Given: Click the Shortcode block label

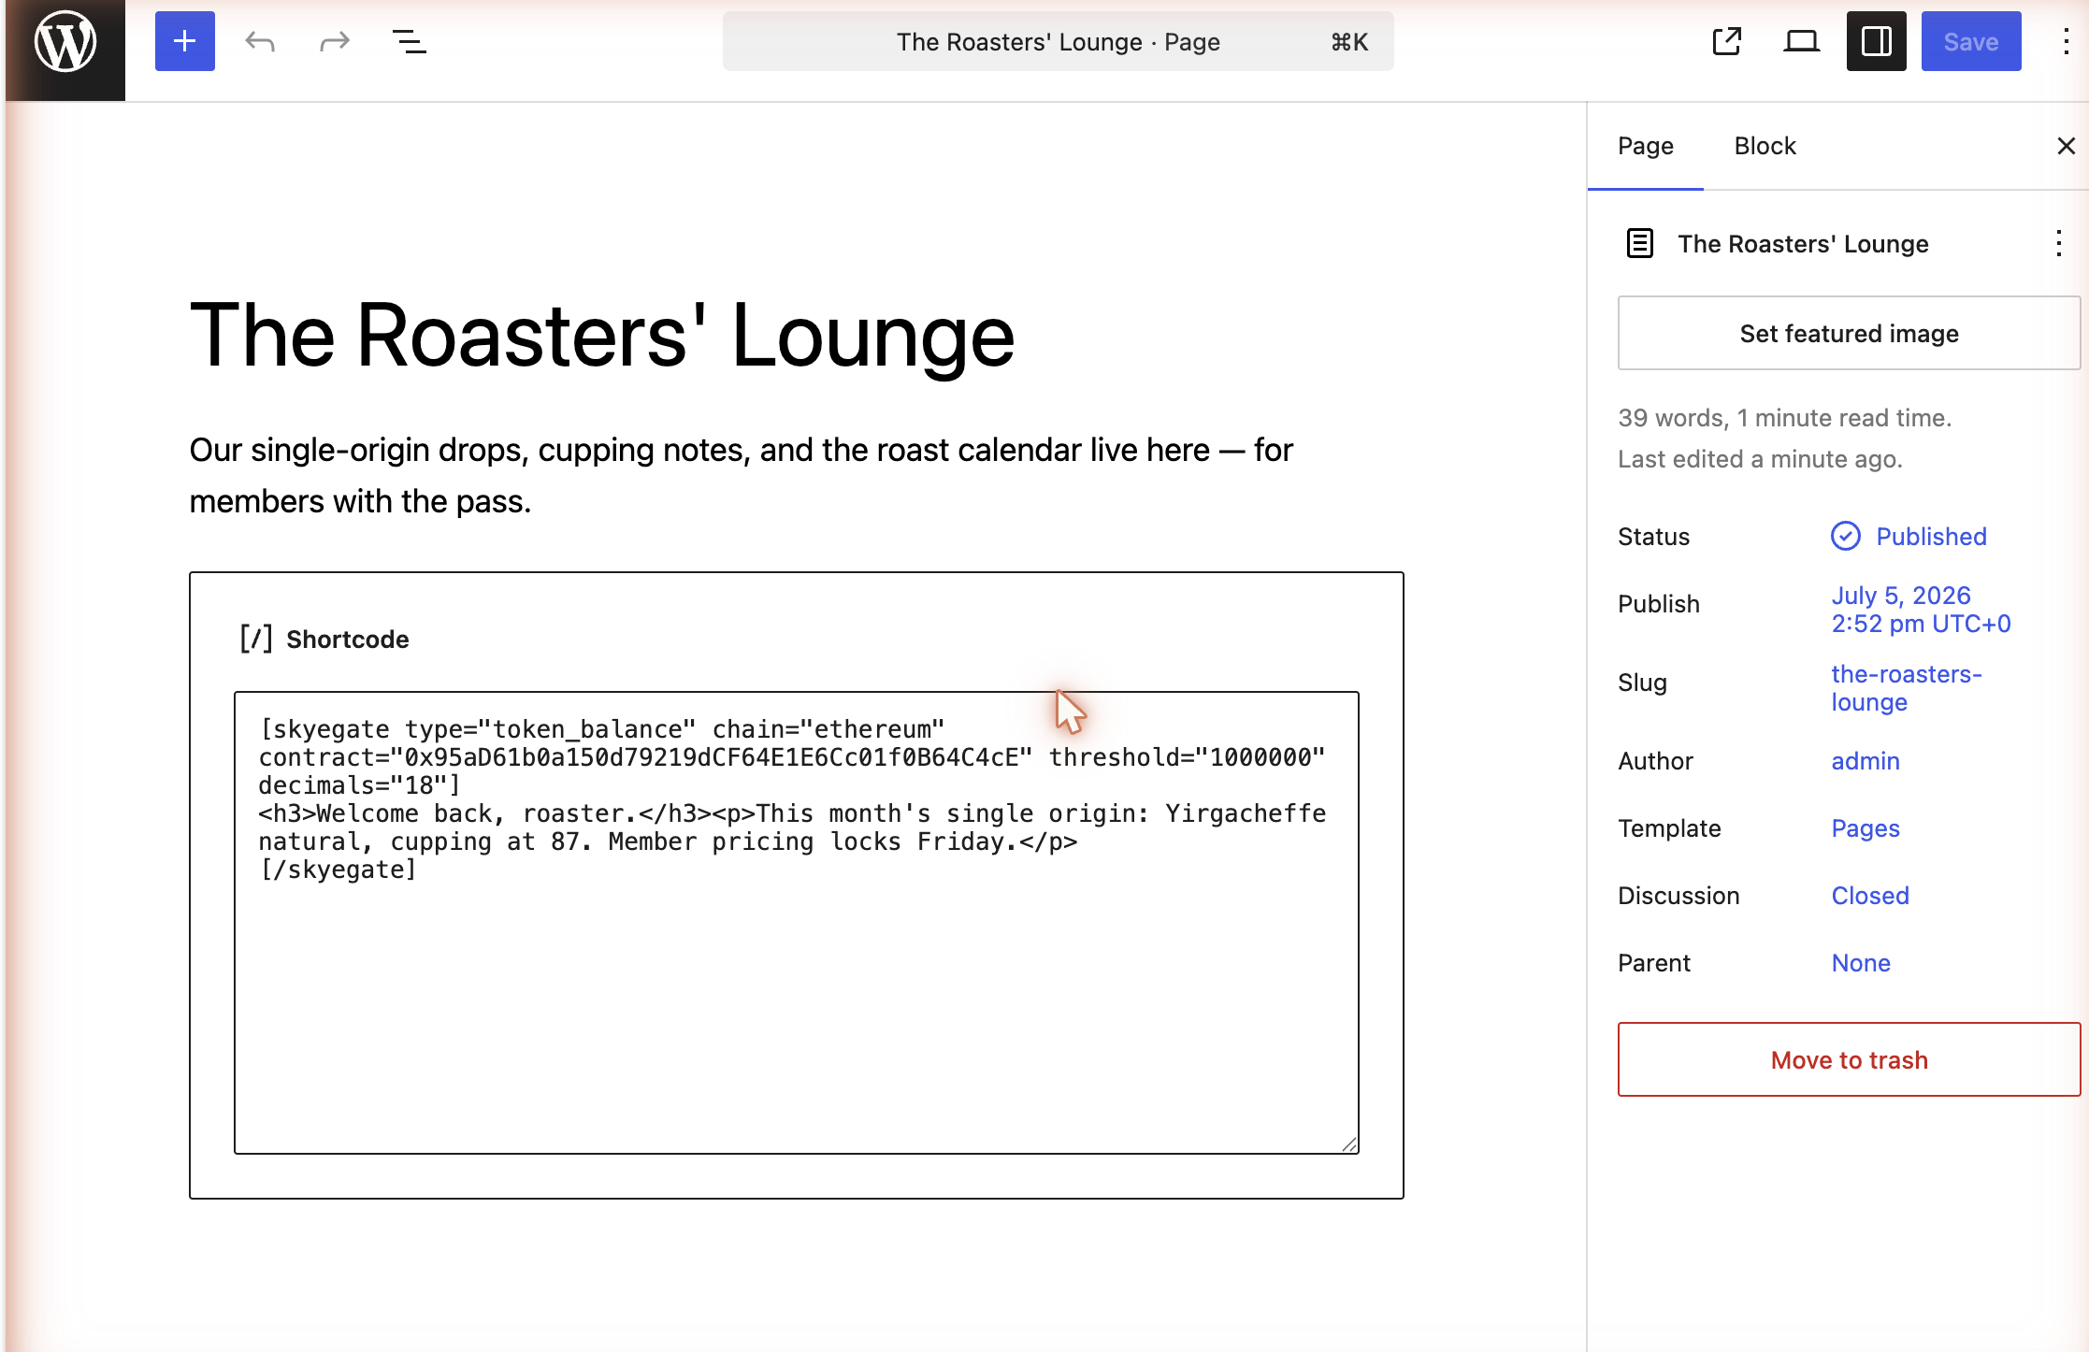Looking at the screenshot, I should click(x=347, y=640).
